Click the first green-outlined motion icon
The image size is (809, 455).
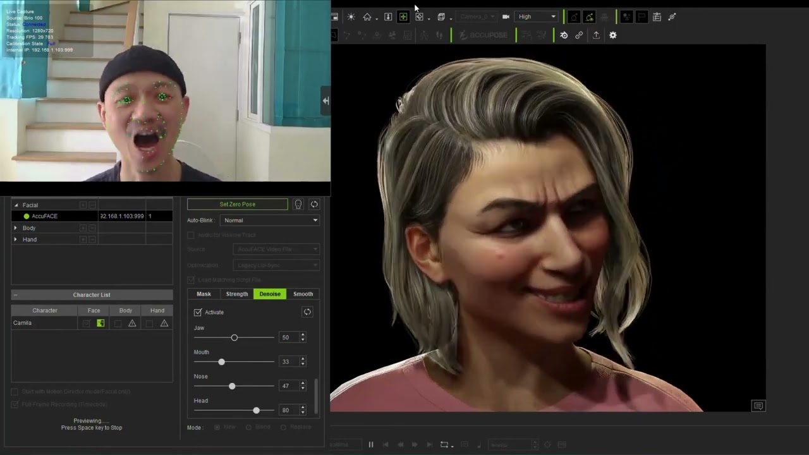[x=574, y=17]
